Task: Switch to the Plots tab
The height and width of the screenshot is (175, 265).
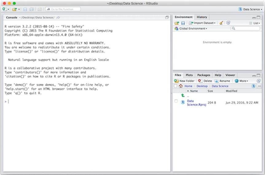Action: click(189, 75)
